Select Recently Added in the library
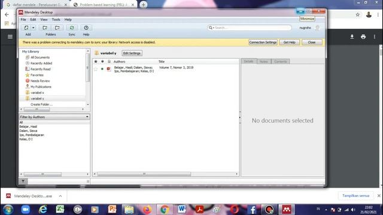Image resolution: width=383 pixels, height=215 pixels. [x=41, y=63]
